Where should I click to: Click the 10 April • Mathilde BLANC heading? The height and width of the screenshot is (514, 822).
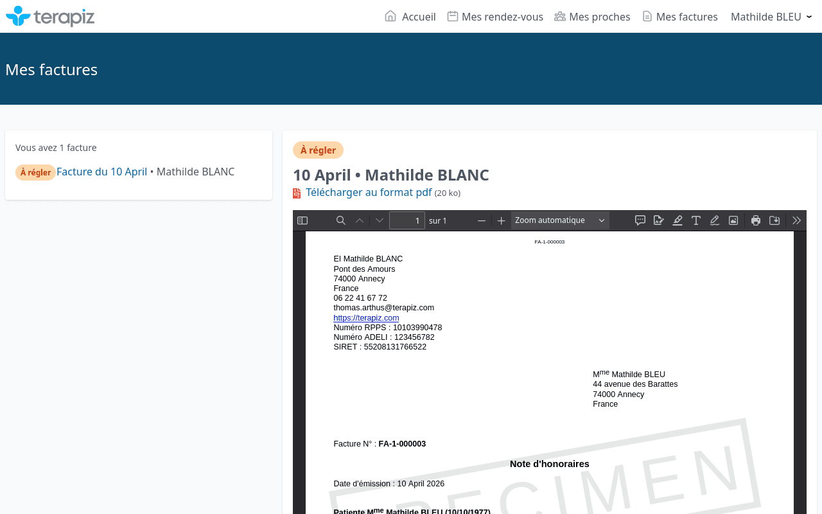(391, 175)
